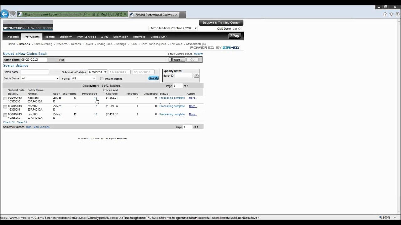Open Claim Status Inquiries link
The width and height of the screenshot is (401, 225).
pyautogui.click(x=153, y=44)
